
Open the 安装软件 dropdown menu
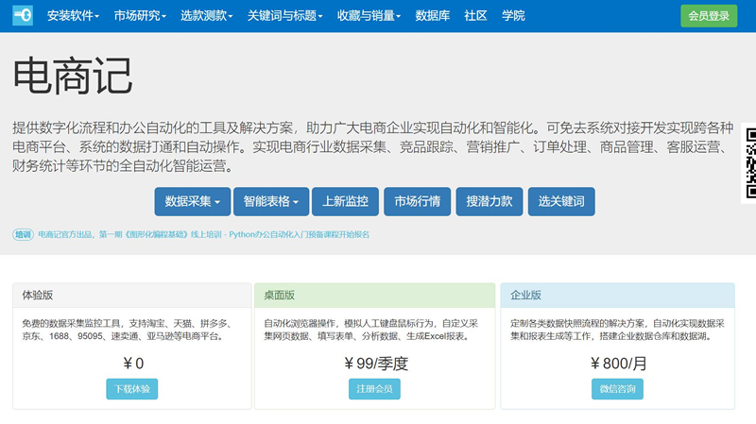[x=73, y=16]
